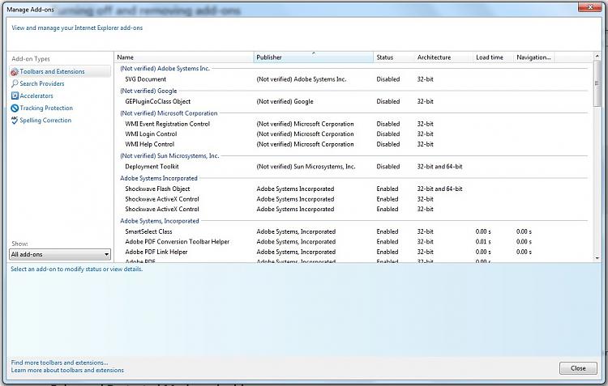
Task: Sort list by Load time column header
Action: pos(493,57)
